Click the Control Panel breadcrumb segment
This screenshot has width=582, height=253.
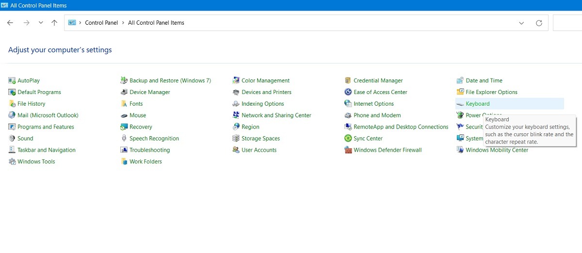(x=101, y=23)
